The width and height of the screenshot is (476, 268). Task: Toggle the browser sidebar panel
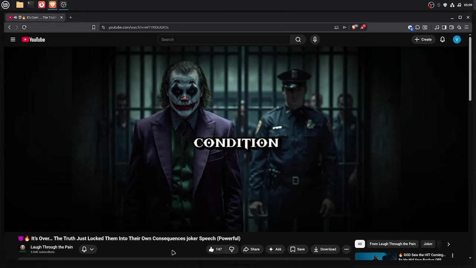pyautogui.click(x=444, y=27)
